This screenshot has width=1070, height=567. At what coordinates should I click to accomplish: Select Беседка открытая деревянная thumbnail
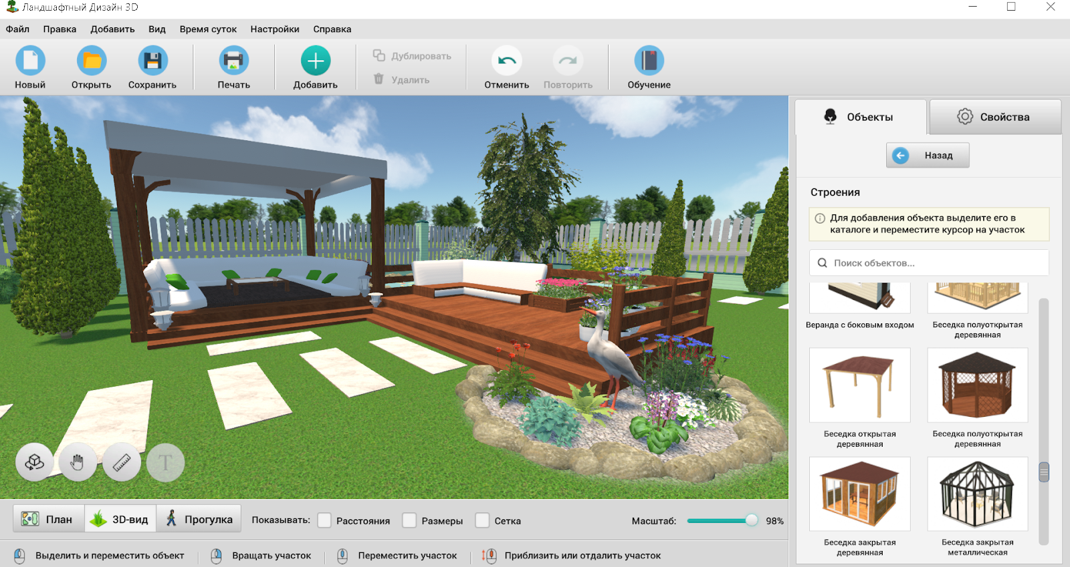click(x=860, y=385)
